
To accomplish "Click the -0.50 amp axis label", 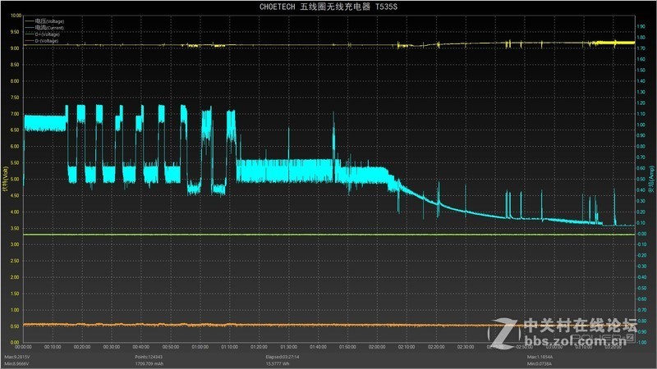I will 641,289.
